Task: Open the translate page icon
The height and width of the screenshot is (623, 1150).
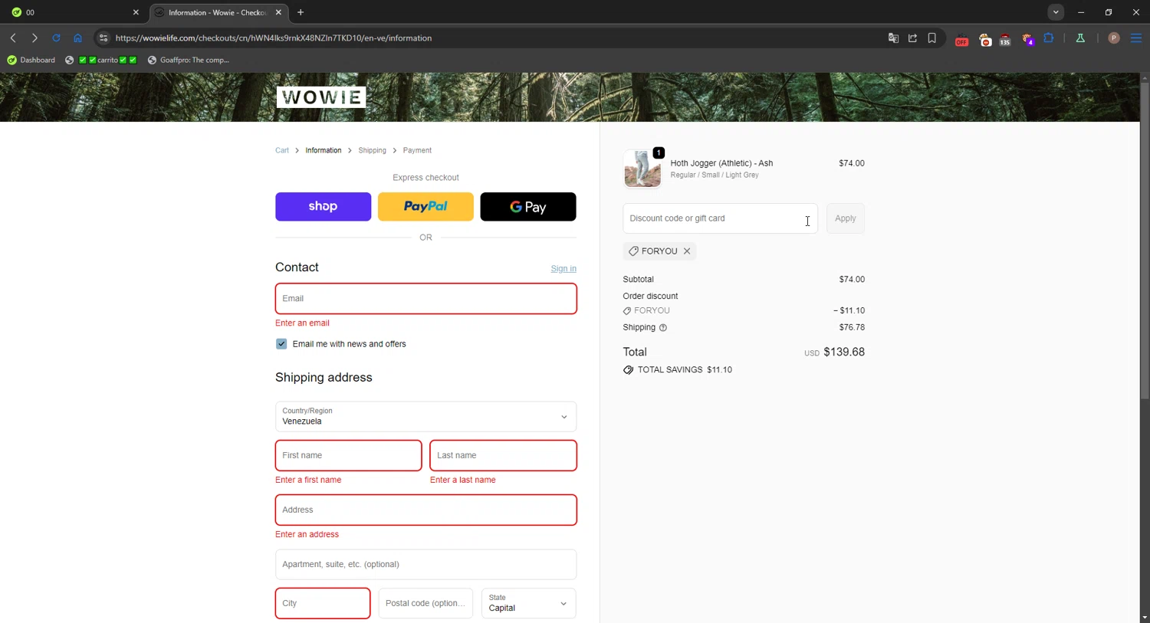Action: [x=893, y=38]
